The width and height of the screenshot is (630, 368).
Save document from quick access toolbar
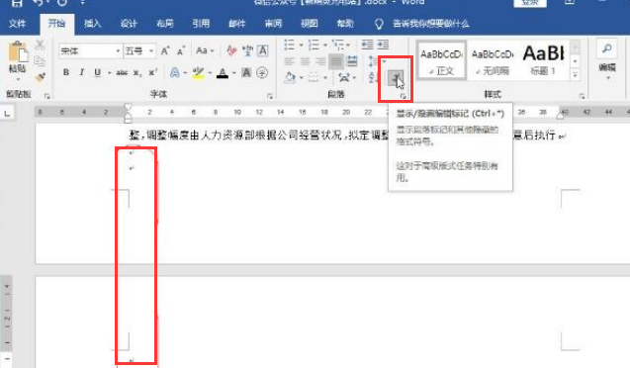click(16, 3)
